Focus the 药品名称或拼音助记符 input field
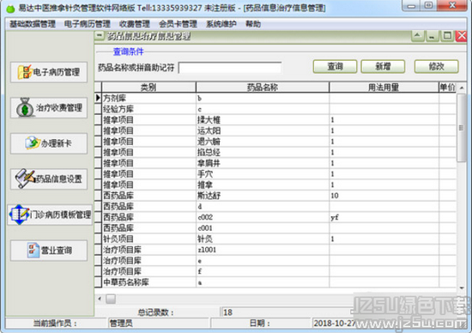 point(230,68)
